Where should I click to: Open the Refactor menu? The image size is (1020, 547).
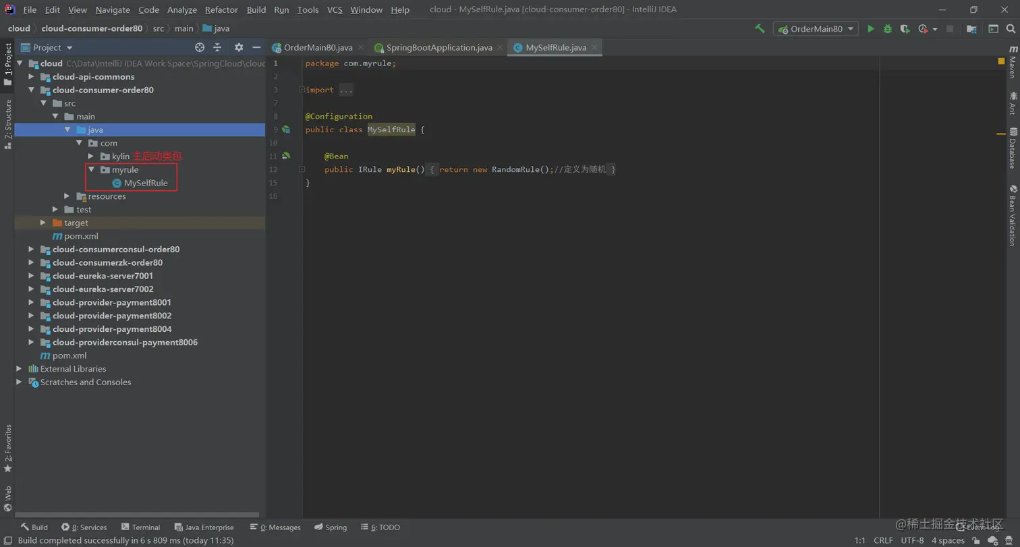(x=221, y=9)
